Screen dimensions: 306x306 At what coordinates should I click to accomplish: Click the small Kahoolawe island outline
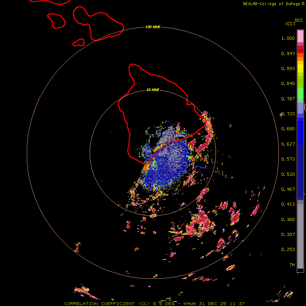coord(79,42)
